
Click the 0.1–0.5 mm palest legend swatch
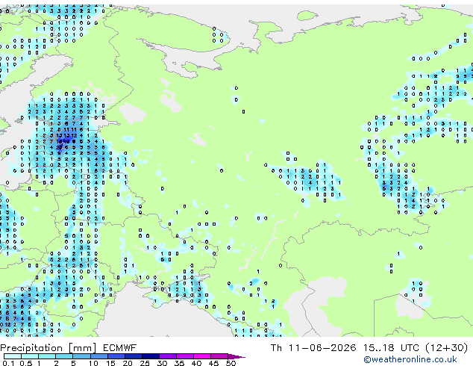pos(13,356)
